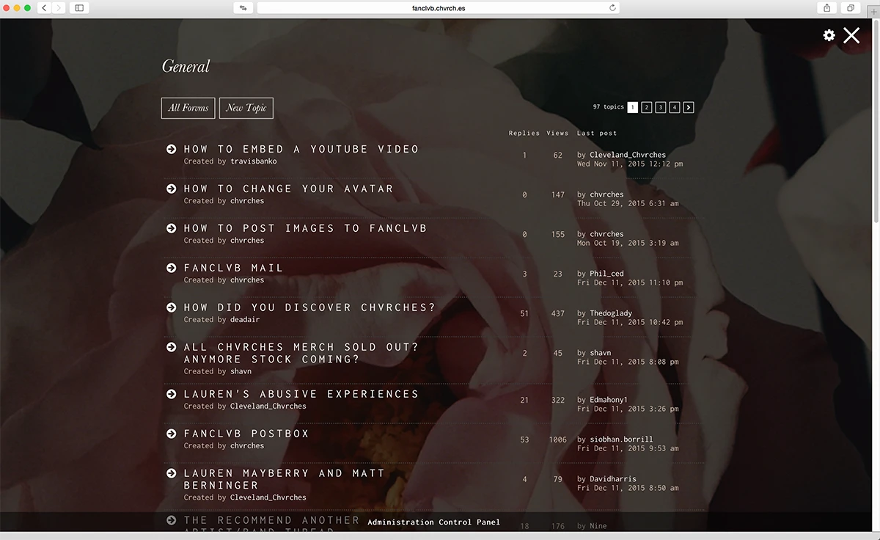
Task: Open topic 'Lauren Mayberry and Matt Berninger'
Action: (x=285, y=479)
